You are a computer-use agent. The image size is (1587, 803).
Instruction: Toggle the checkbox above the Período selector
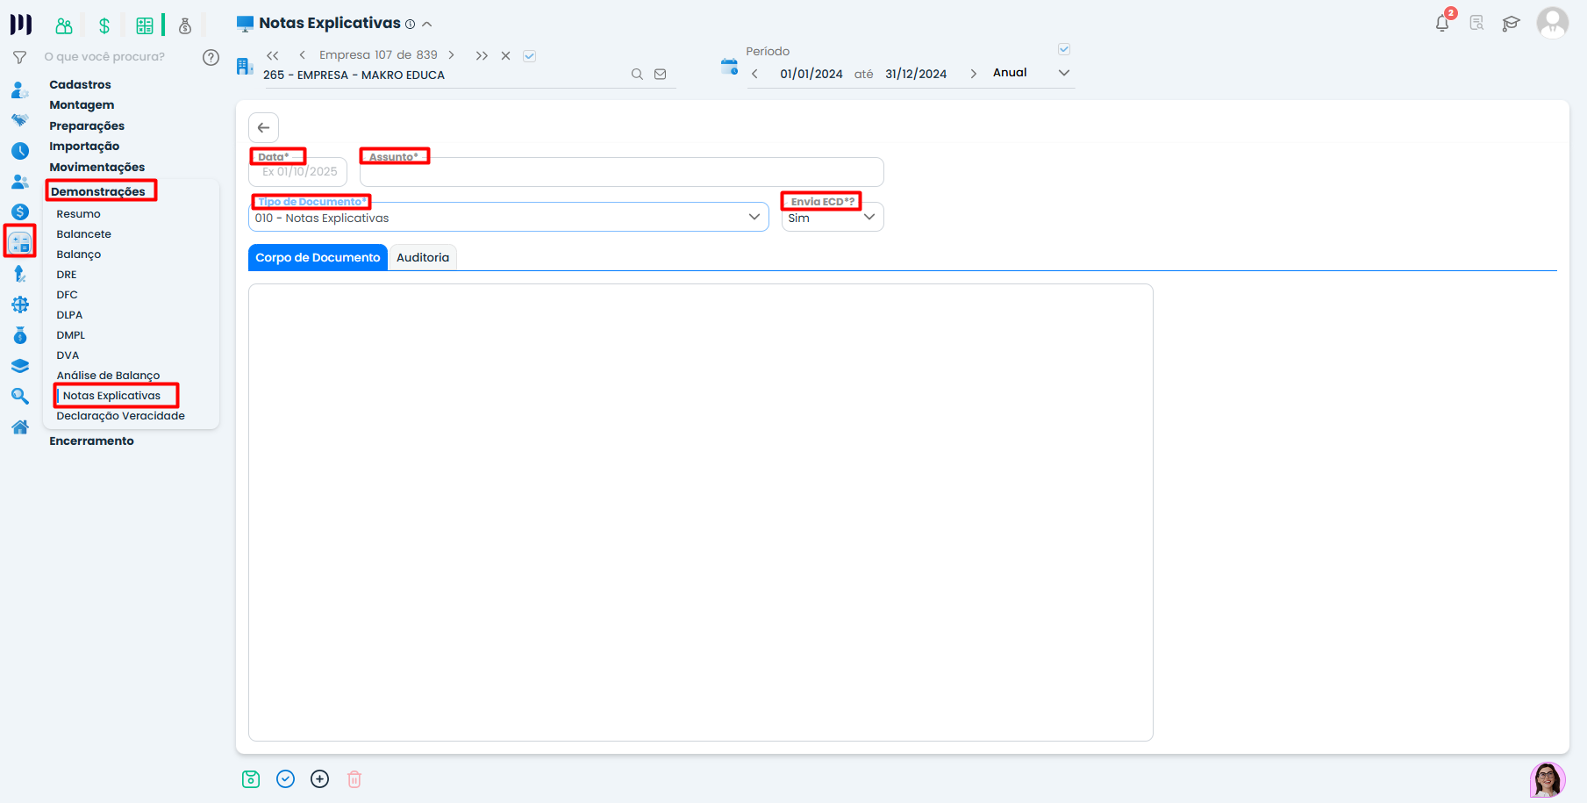(1064, 49)
